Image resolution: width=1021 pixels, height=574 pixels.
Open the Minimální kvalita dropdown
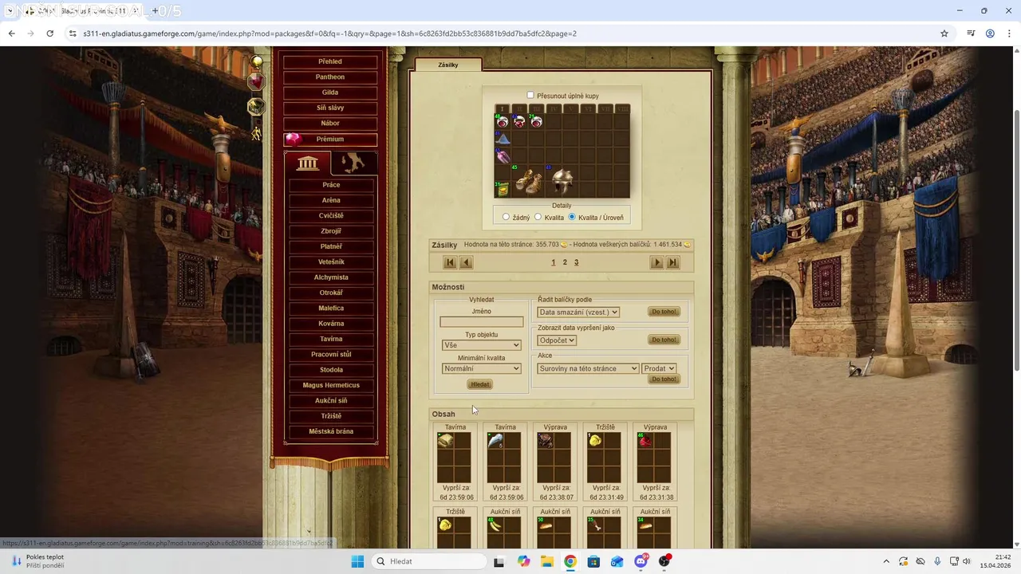(x=482, y=368)
